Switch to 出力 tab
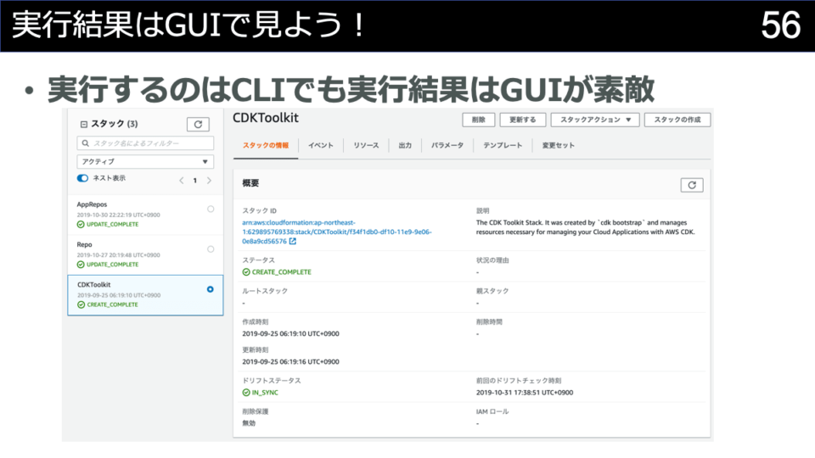Viewport: 815px width, 458px height. 405,145
